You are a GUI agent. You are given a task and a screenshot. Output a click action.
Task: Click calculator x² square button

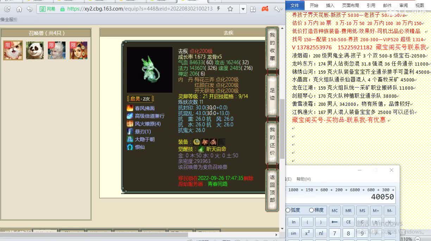(x=307, y=233)
